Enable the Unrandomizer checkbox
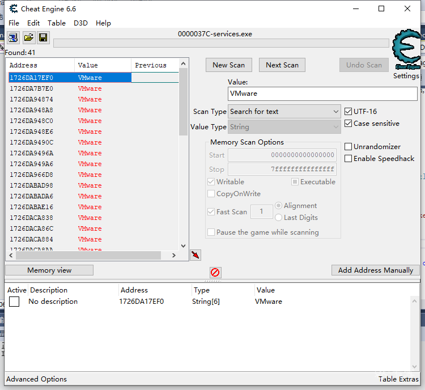Image resolution: width=425 pixels, height=390 pixels. (348, 147)
